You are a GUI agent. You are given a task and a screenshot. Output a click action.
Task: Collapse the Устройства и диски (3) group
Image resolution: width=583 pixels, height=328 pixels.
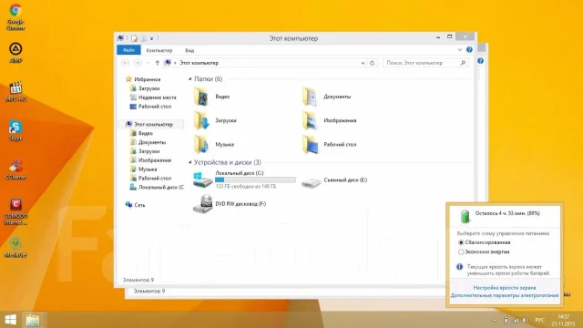coord(190,162)
